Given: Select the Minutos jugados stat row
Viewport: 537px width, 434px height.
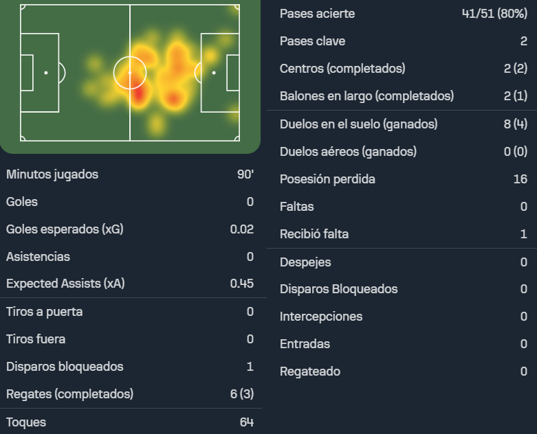Looking at the screenshot, I should point(130,174).
